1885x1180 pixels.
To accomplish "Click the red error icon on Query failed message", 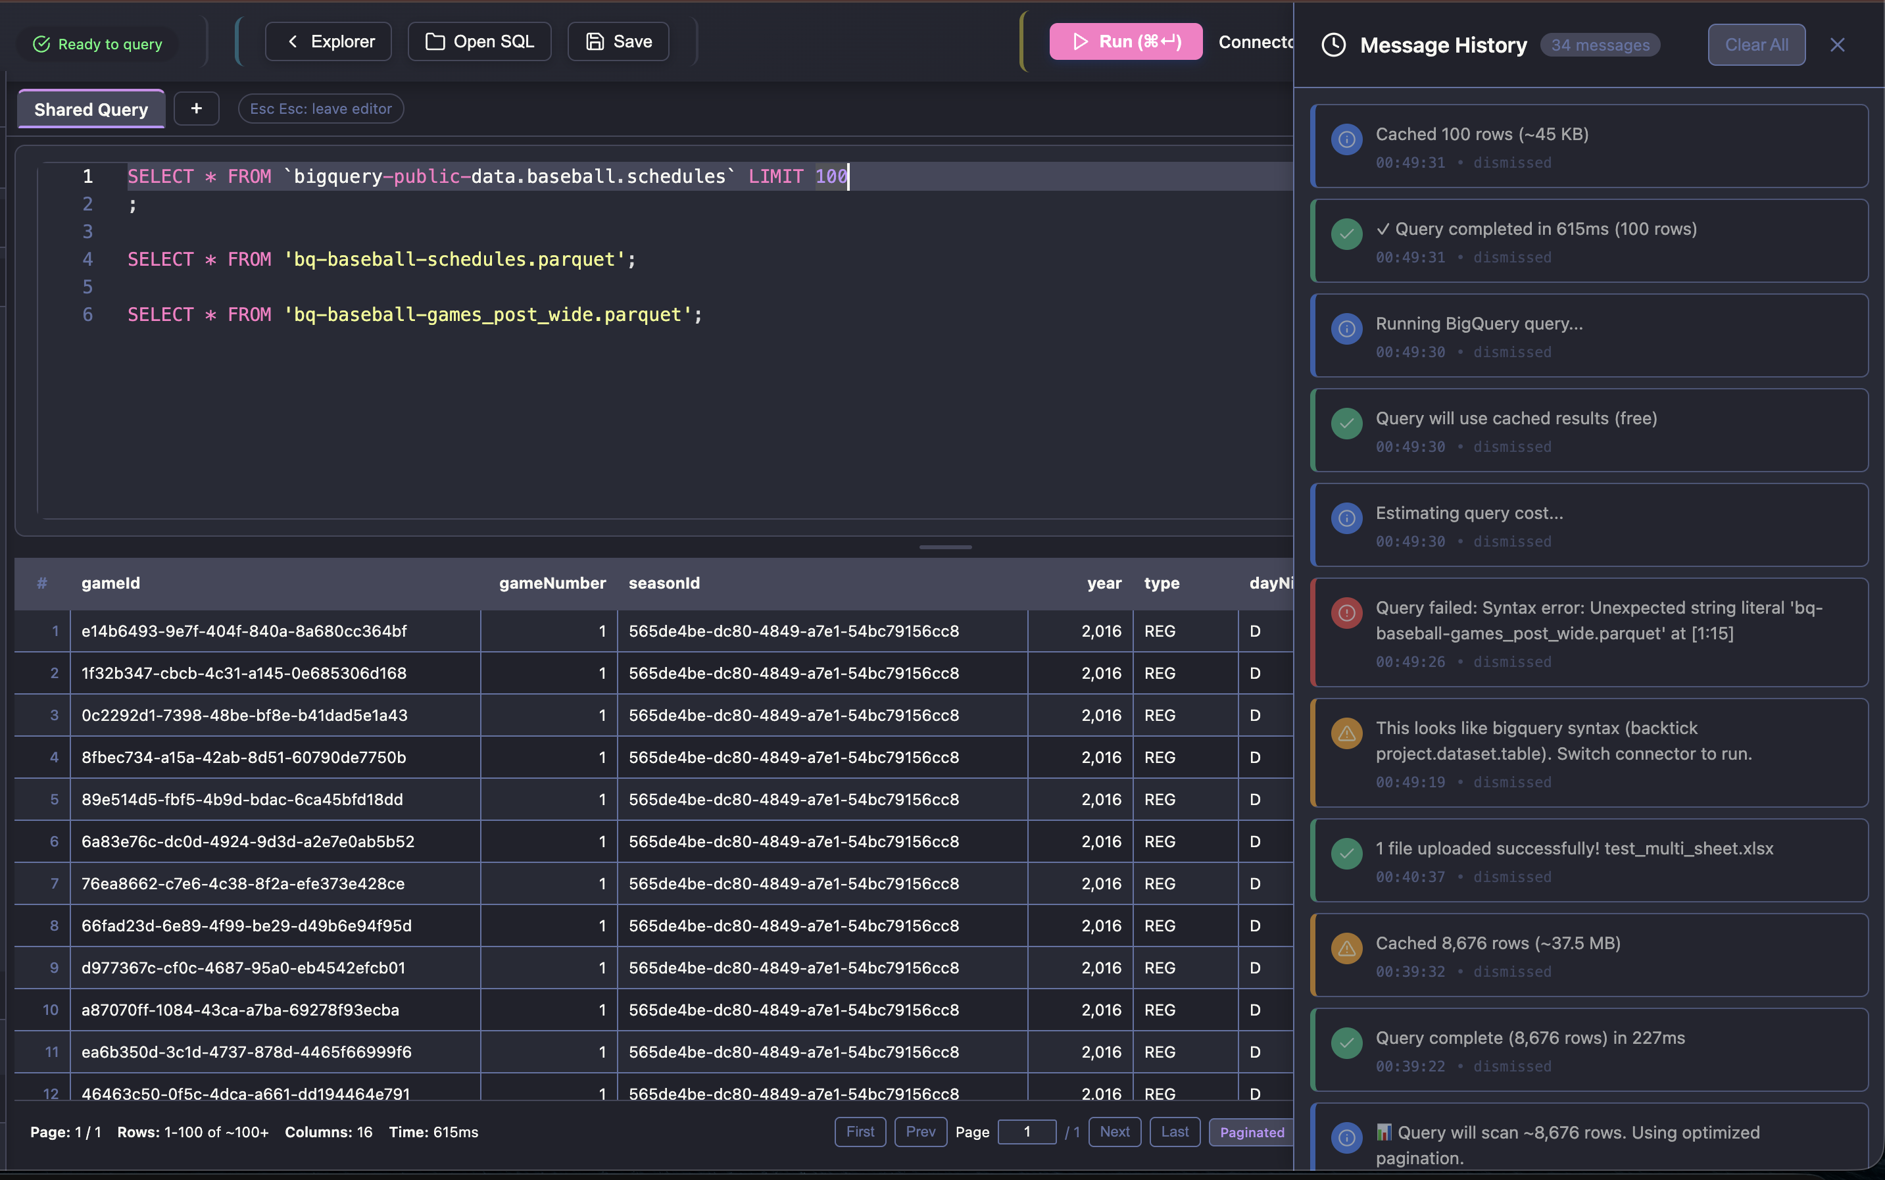I will [1346, 612].
